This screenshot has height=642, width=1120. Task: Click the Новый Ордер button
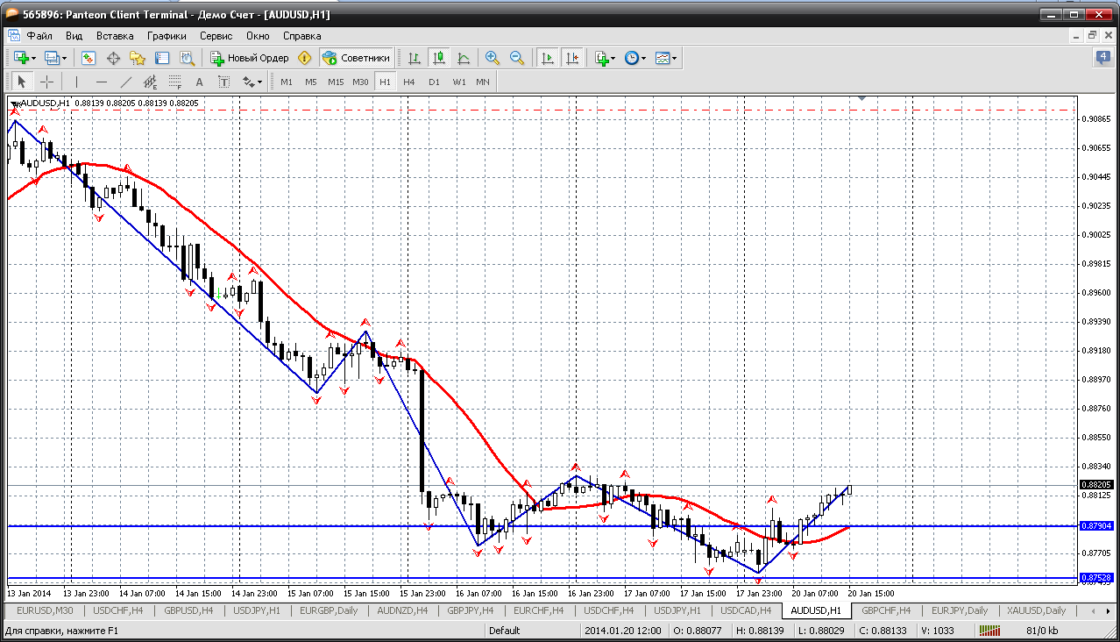point(250,58)
